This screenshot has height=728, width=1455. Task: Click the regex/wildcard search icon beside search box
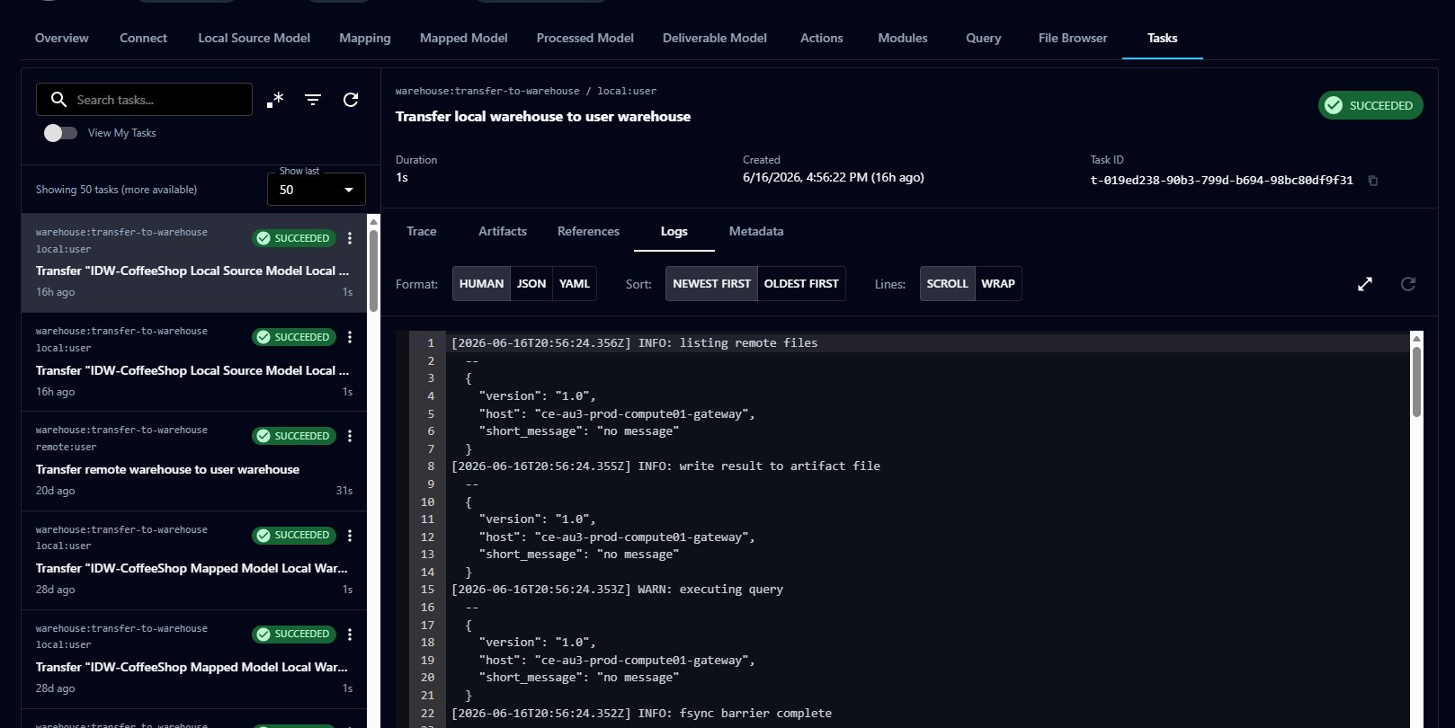point(275,100)
